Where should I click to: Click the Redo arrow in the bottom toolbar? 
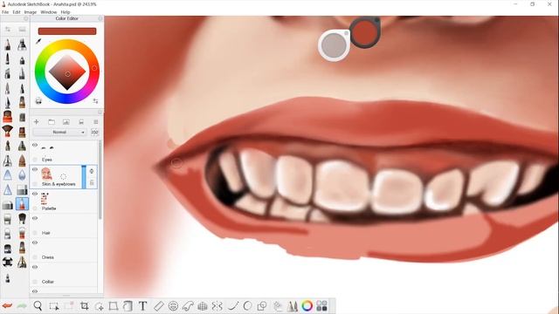pyautogui.click(x=22, y=306)
